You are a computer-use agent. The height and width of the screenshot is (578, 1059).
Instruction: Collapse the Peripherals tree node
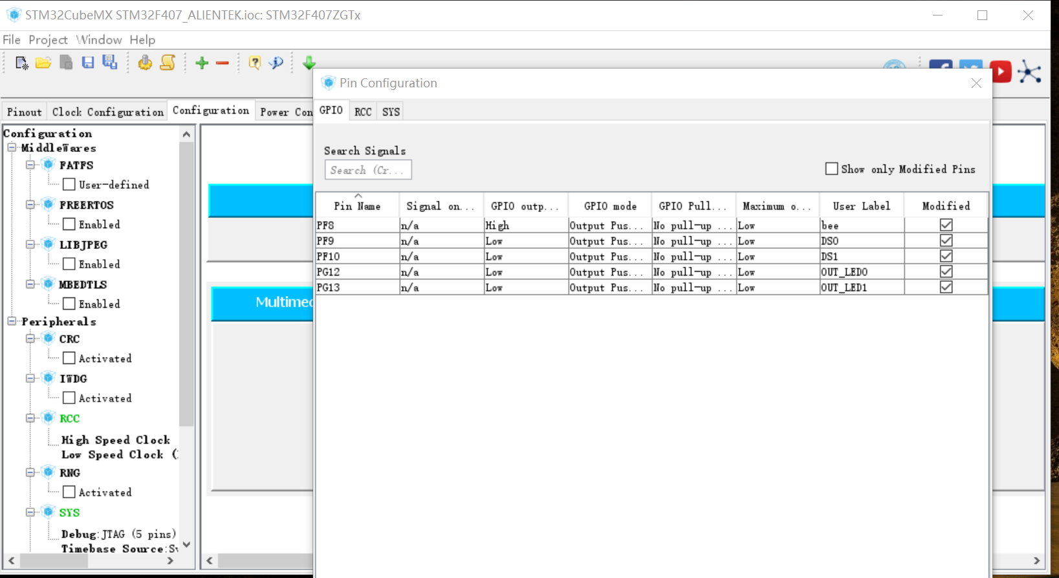tap(12, 321)
